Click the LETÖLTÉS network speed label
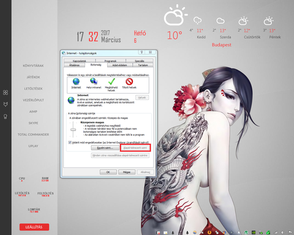This screenshot has width=294, height=235. [x=22, y=193]
